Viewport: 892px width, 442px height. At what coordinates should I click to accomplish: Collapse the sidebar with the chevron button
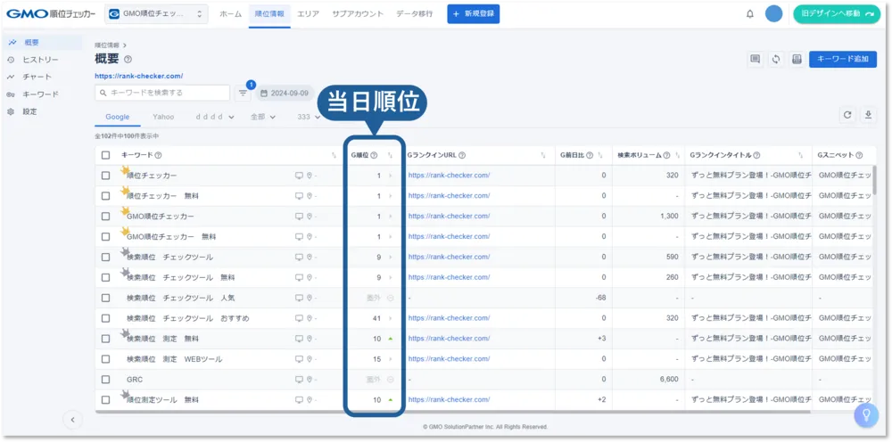[73, 420]
